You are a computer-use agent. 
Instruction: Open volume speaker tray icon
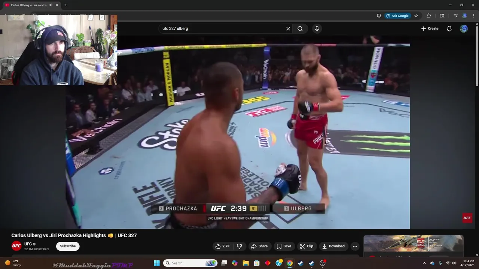(x=454, y=263)
